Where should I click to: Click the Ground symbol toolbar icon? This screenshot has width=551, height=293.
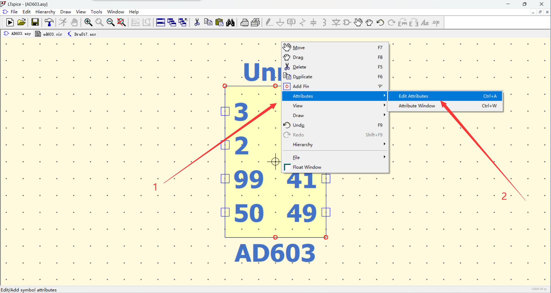point(280,22)
